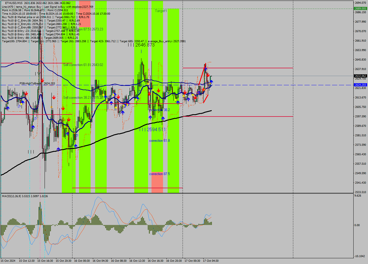Click the 2637.910 price axis label
Viewport: 368px width, 264px height.
pos(360,69)
